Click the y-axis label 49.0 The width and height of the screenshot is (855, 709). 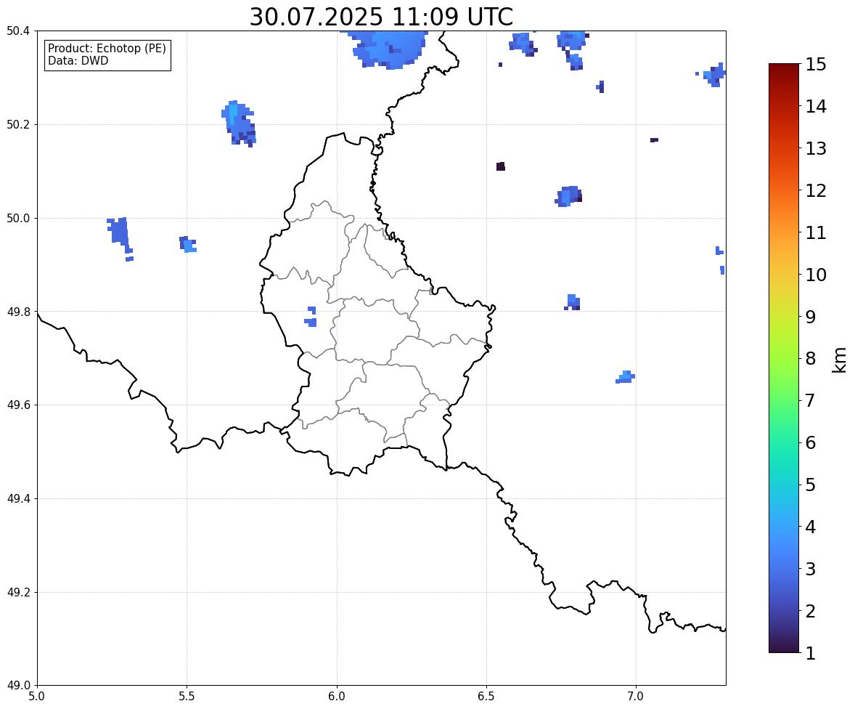17,686
